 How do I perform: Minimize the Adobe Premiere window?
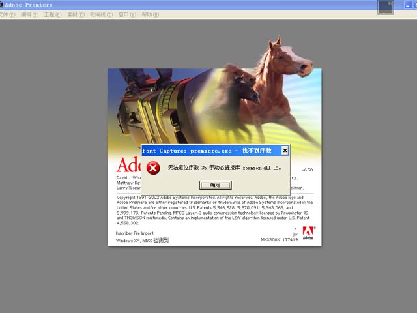(x=408, y=5)
